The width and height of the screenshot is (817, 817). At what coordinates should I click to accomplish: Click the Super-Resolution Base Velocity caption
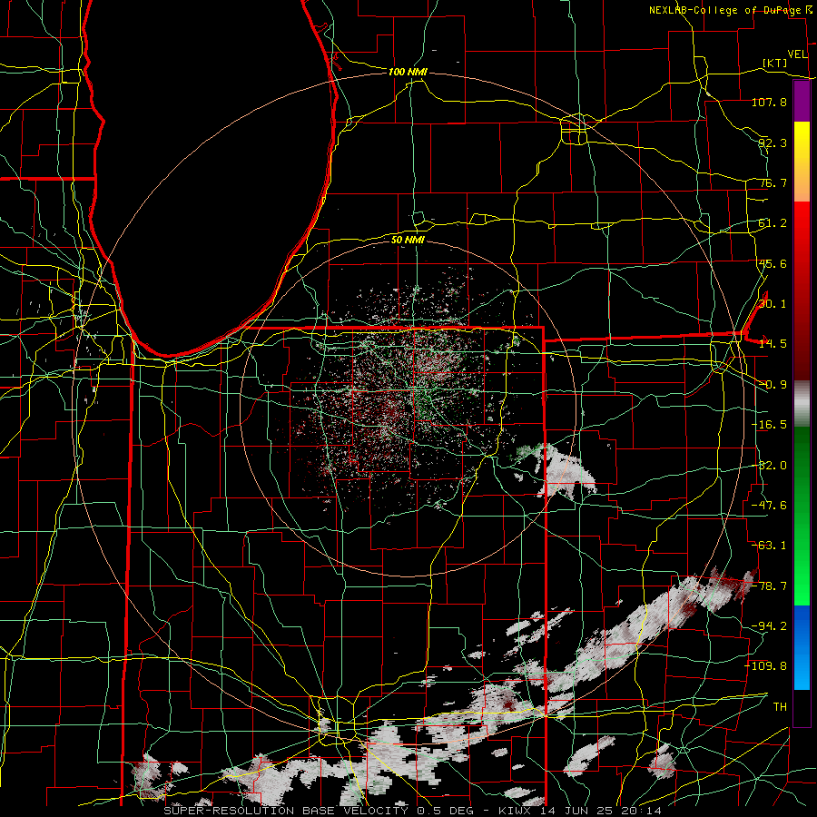(x=413, y=811)
